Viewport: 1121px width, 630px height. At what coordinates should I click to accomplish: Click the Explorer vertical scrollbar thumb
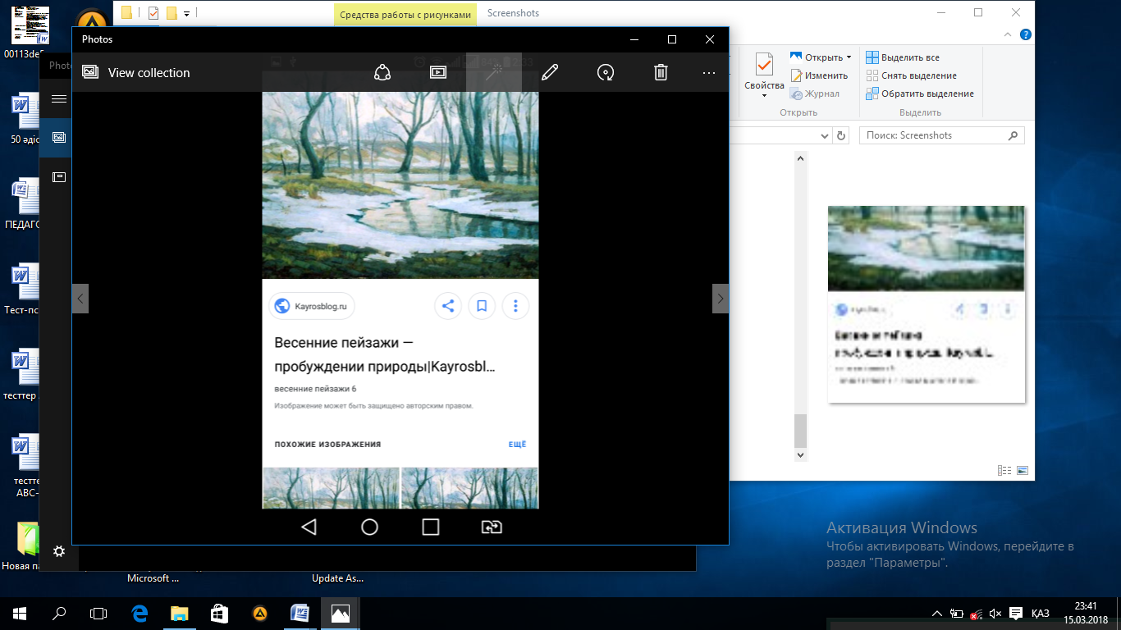coord(801,430)
